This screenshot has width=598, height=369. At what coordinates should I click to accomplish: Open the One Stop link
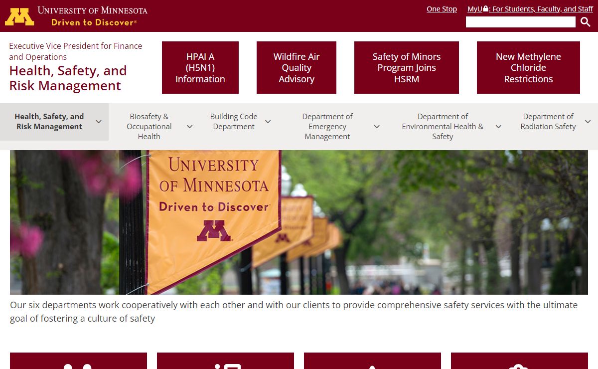pyautogui.click(x=442, y=9)
